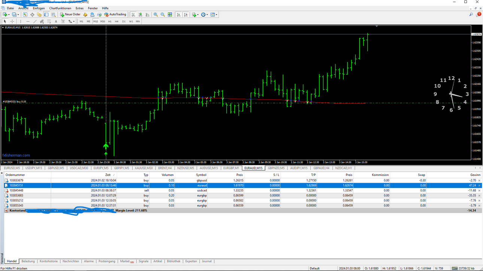This screenshot has width=483, height=271.
Task: Click the fxfisherman.com link on chart
Action: pyautogui.click(x=16, y=155)
